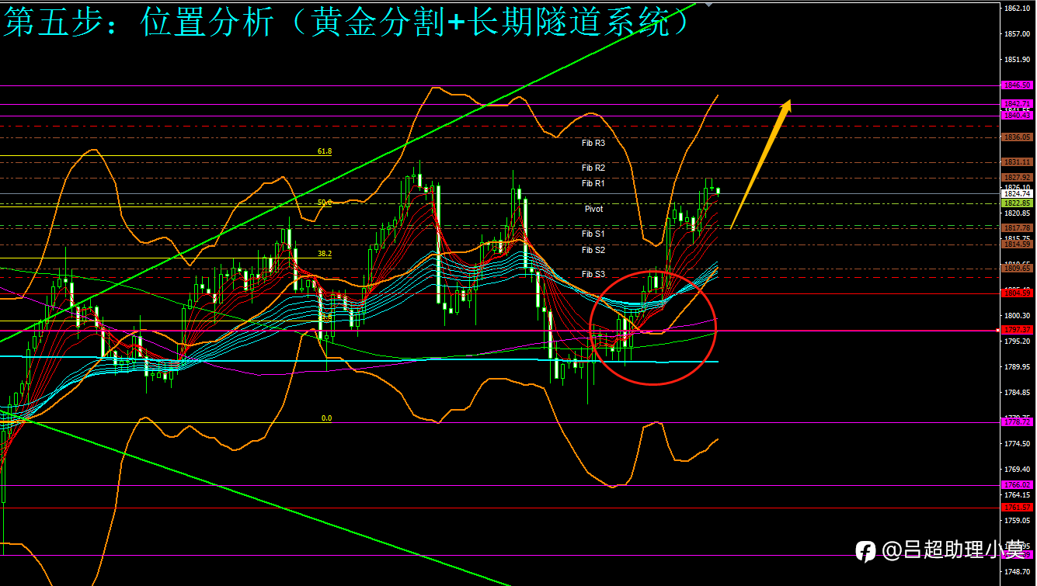The height and width of the screenshot is (586, 1037).
Task: Click the 1851.90 price scale value
Action: [x=1017, y=60]
